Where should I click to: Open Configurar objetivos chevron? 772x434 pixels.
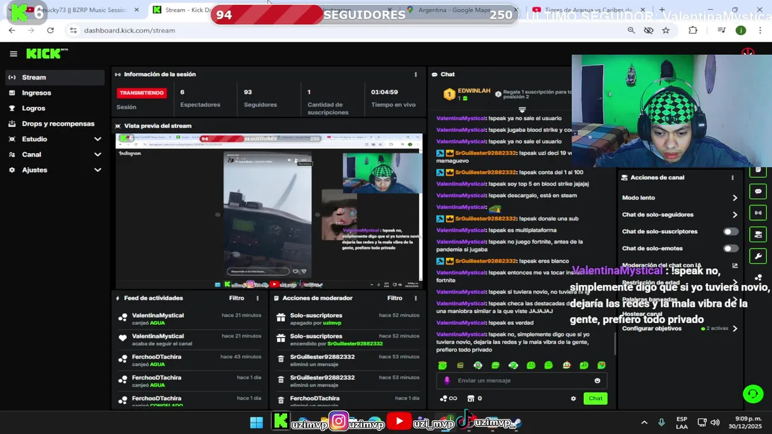735,329
